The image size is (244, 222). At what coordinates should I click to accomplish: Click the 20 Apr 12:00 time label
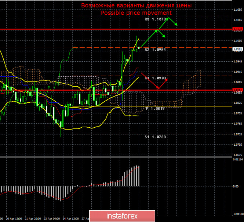tap(14, 218)
